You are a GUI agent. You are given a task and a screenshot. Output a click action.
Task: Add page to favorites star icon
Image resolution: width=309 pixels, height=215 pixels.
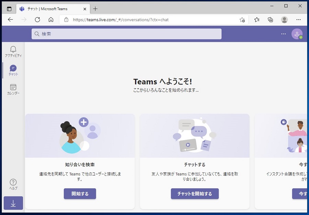click(242, 20)
